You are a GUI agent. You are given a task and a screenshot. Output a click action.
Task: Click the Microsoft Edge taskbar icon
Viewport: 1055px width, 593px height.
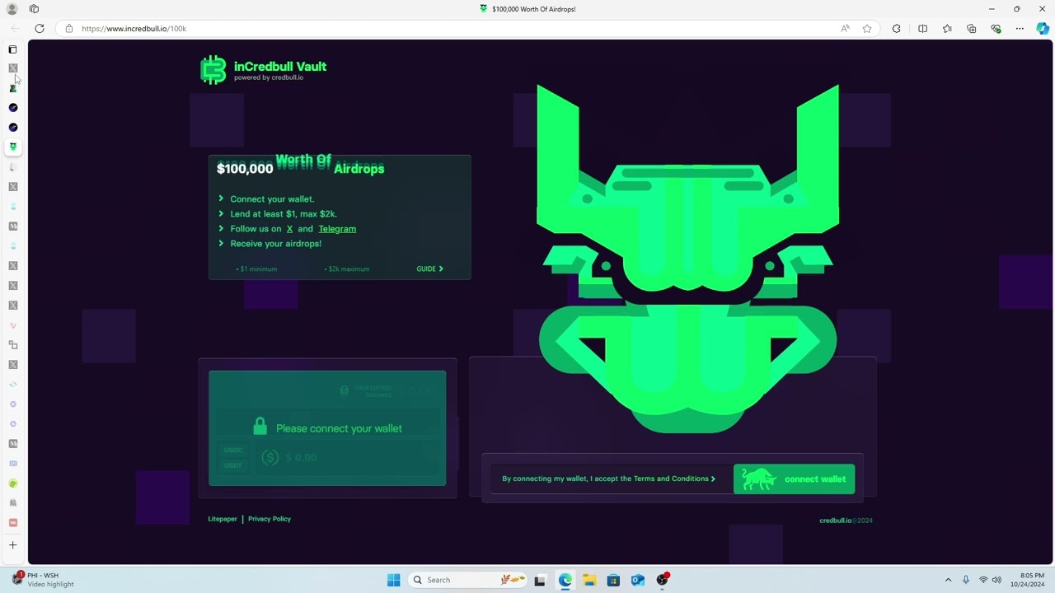tap(565, 580)
